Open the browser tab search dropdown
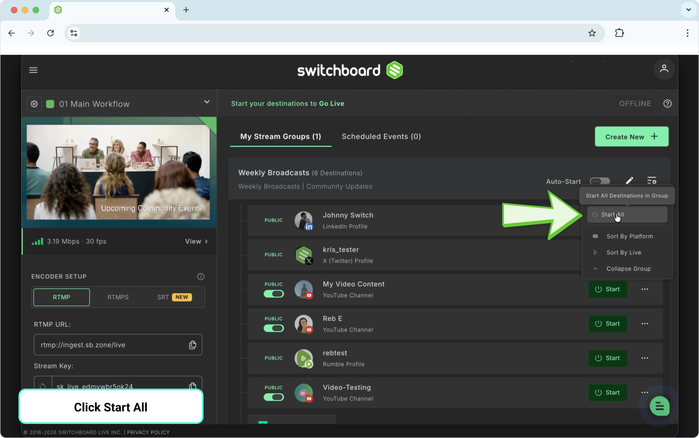 [x=688, y=10]
